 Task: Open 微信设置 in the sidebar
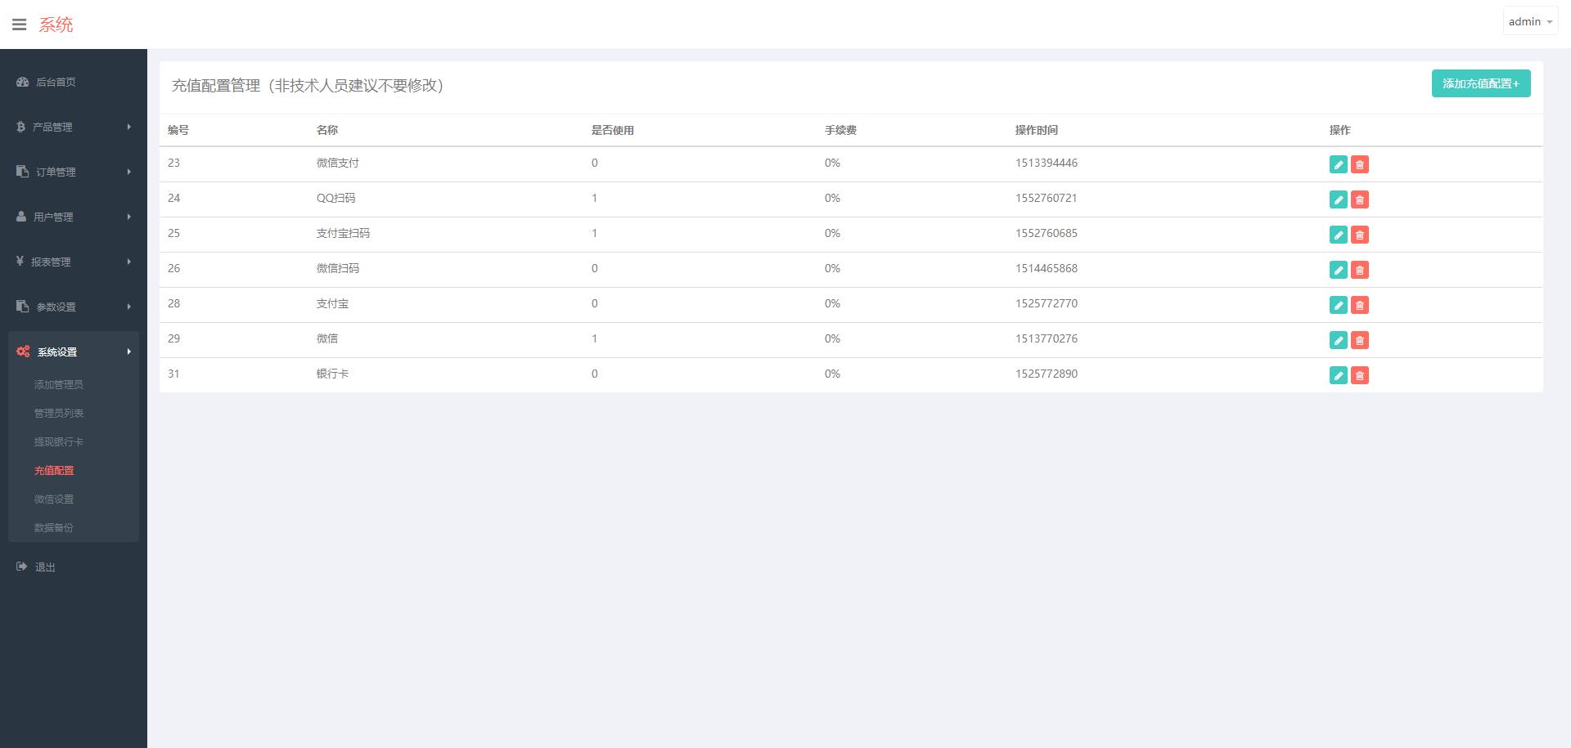54,499
